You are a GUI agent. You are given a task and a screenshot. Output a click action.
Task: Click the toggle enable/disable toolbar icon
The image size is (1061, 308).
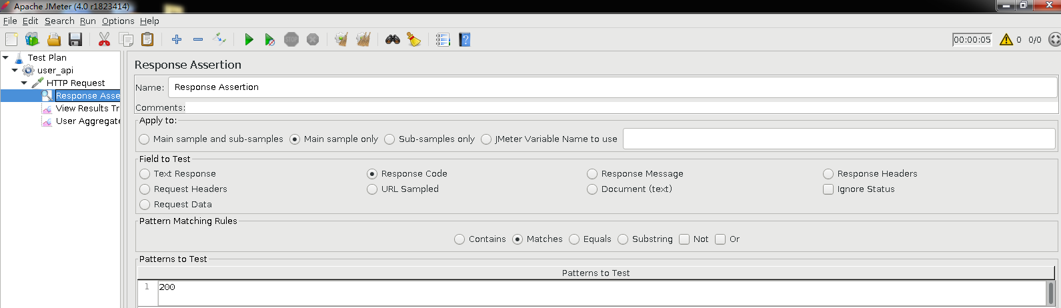[219, 40]
